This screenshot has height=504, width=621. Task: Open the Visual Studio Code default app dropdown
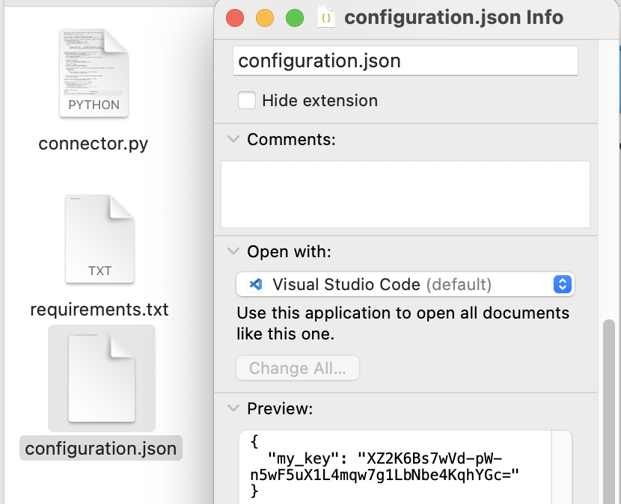[406, 284]
